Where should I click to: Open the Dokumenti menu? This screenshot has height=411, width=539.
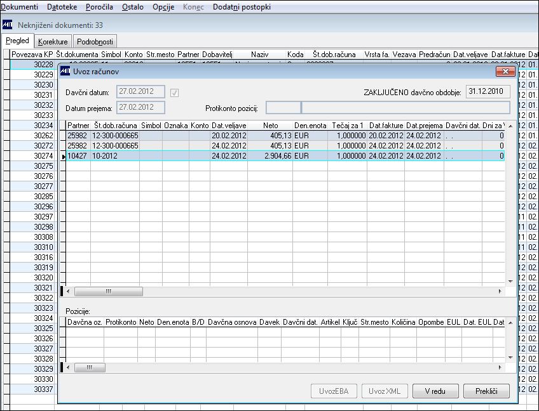tap(19, 7)
